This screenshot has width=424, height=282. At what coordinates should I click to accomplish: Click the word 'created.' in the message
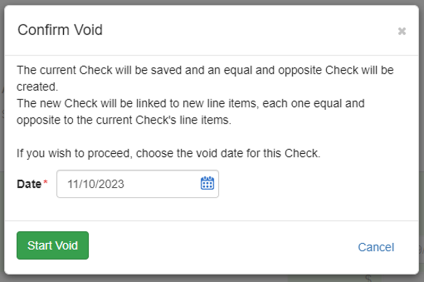pyautogui.click(x=37, y=87)
